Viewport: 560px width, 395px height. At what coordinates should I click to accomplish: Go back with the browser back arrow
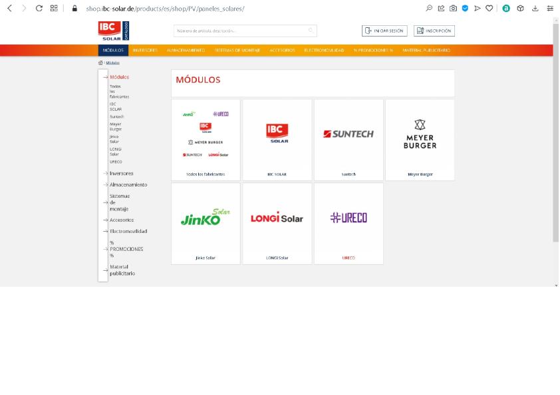pos(9,8)
